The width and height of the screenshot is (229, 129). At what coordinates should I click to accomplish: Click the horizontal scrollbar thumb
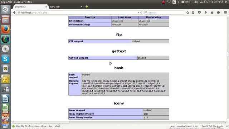(42, 122)
